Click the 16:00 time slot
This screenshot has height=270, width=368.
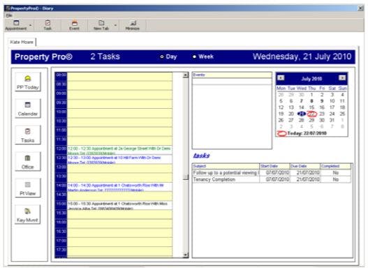pyautogui.click(x=119, y=224)
